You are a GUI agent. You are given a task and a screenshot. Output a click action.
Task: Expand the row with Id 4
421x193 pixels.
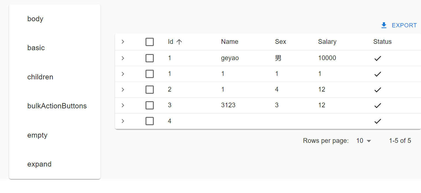click(123, 121)
